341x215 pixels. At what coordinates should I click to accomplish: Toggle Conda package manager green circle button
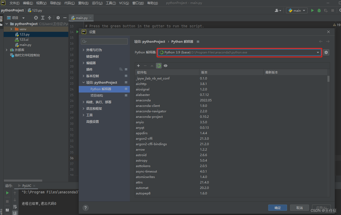(159, 66)
